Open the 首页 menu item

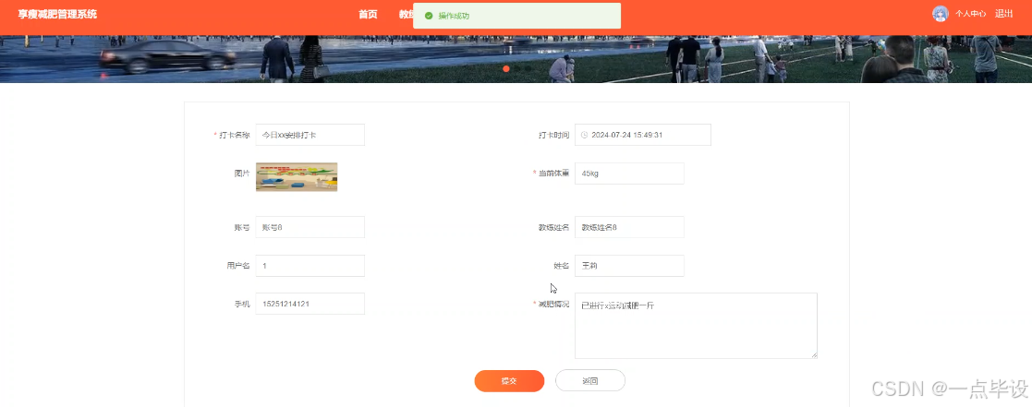[x=368, y=15]
